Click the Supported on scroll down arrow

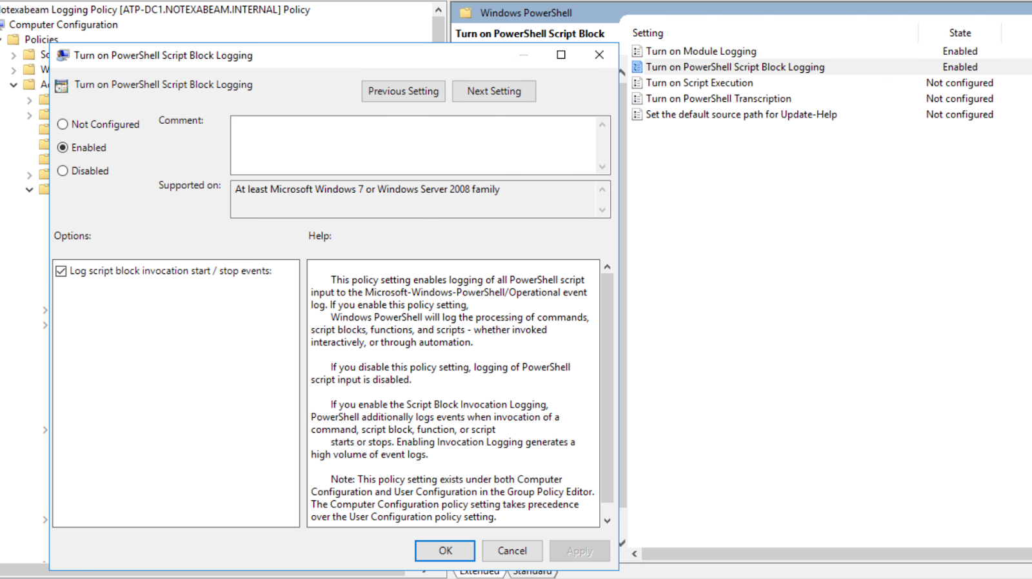[x=602, y=210]
